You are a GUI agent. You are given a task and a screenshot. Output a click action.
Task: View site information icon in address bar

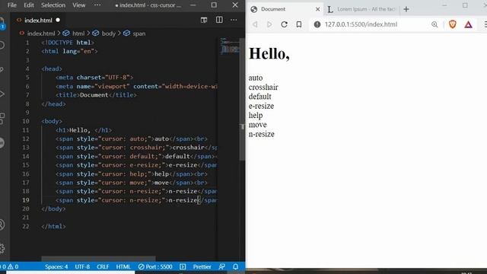[x=317, y=24]
